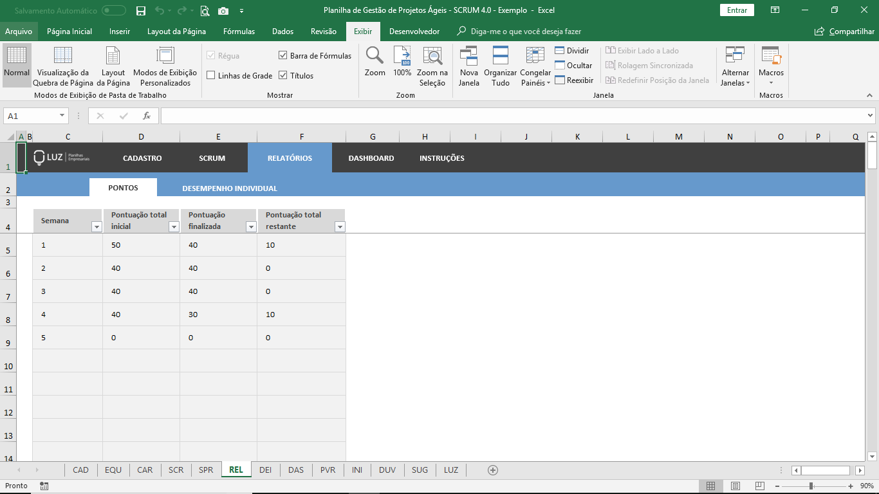The height and width of the screenshot is (494, 879).
Task: Click the Save icon in title bar
Action: click(141, 10)
